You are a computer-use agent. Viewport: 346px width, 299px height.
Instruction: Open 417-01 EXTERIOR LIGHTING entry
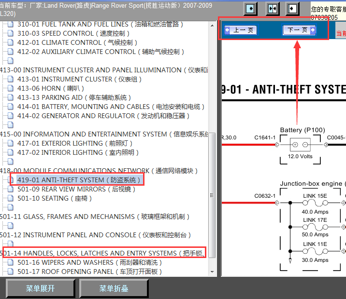(75, 143)
